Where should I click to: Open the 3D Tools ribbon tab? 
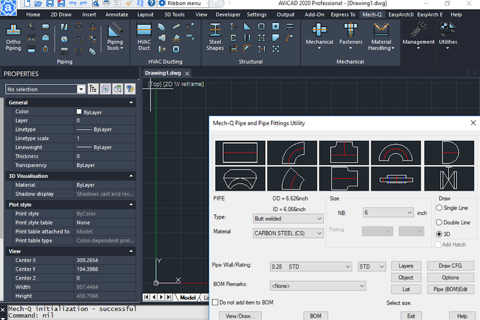[174, 14]
